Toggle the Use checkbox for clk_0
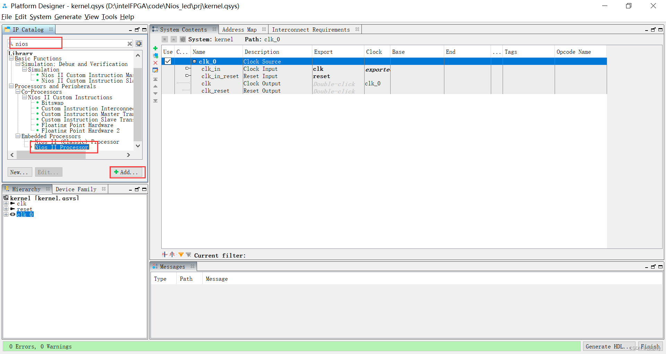Screen dimensions: 666x354 pyautogui.click(x=168, y=61)
